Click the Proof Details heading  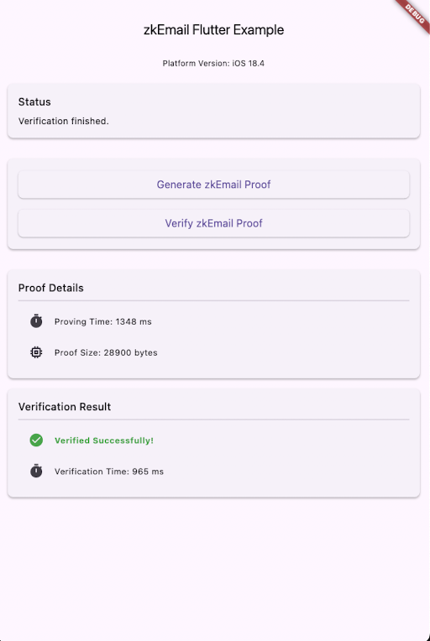pyautogui.click(x=50, y=288)
